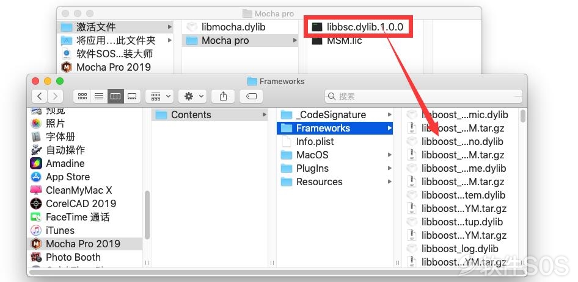
Task: Select 激活文件 folder in Mocha pro window
Action: 116,27
